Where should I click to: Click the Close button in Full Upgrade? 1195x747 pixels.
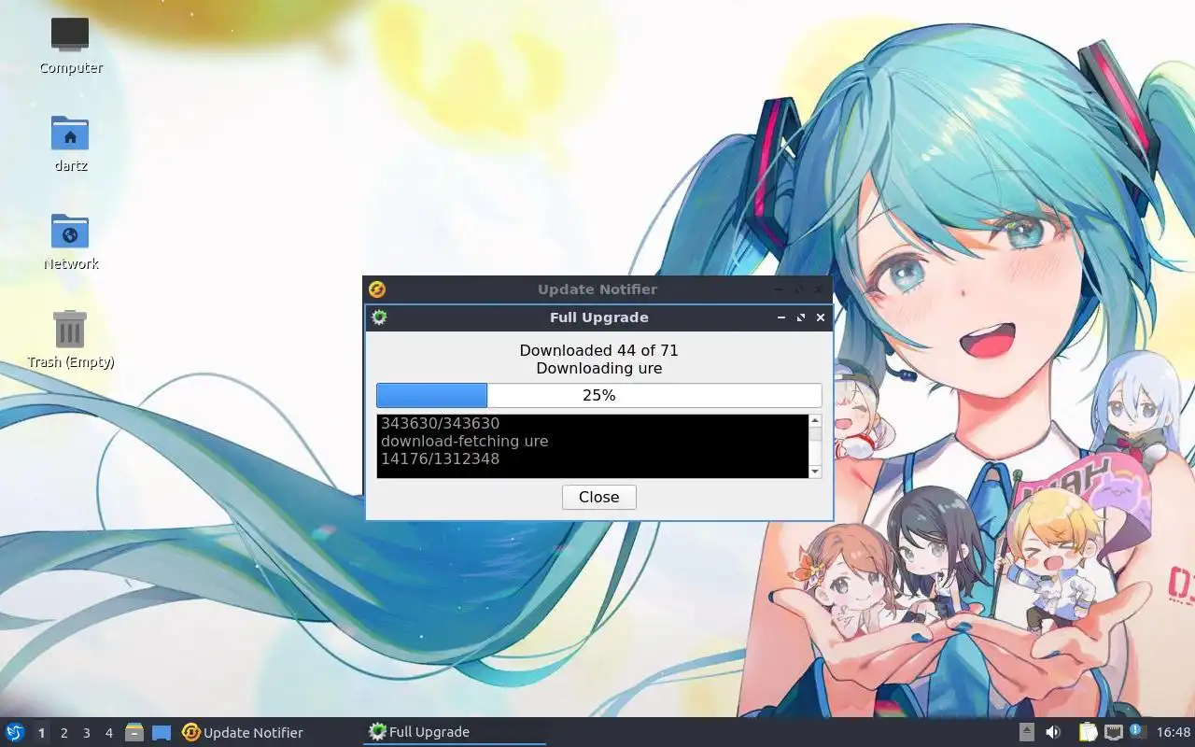click(598, 497)
